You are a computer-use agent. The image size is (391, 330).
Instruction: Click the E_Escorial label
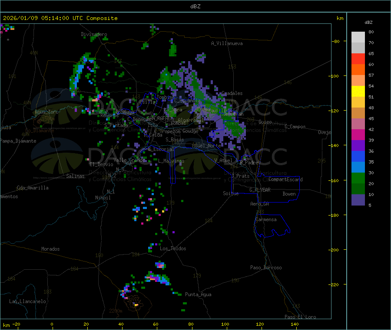coord(161,149)
